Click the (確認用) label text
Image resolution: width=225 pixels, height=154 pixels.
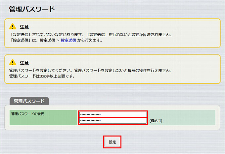156,121
